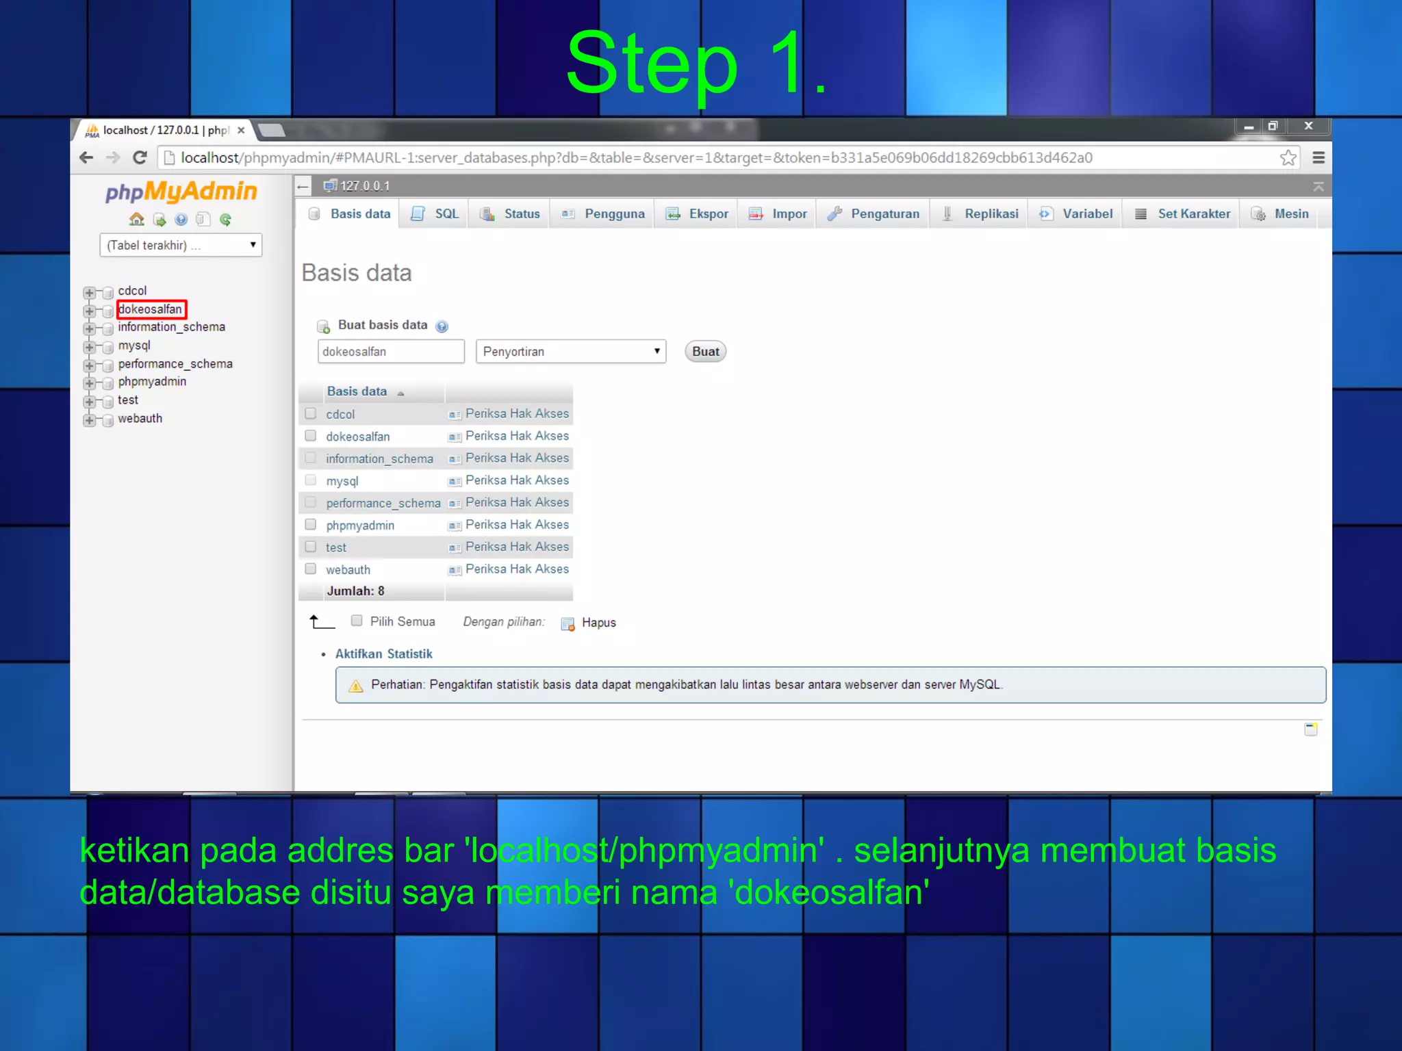Check the phpmyadmin database checkbox
Image resolution: width=1402 pixels, height=1051 pixels.
[x=311, y=525]
